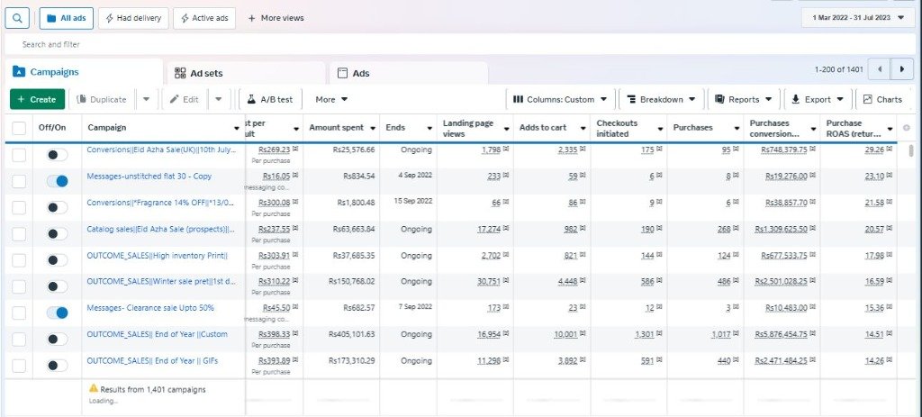Click info icon beside 17,274 landing page views
Image resolution: width=922 pixels, height=417 pixels.
click(x=506, y=229)
